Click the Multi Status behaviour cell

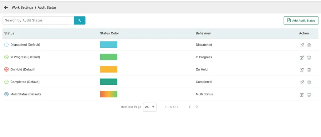(204, 94)
